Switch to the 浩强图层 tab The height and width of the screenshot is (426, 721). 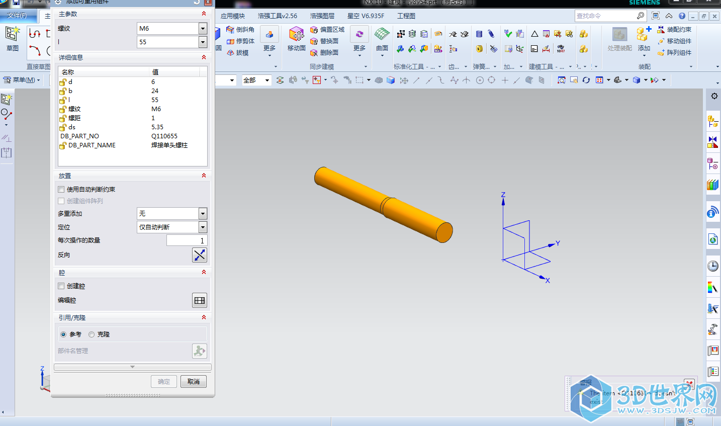[x=322, y=16]
